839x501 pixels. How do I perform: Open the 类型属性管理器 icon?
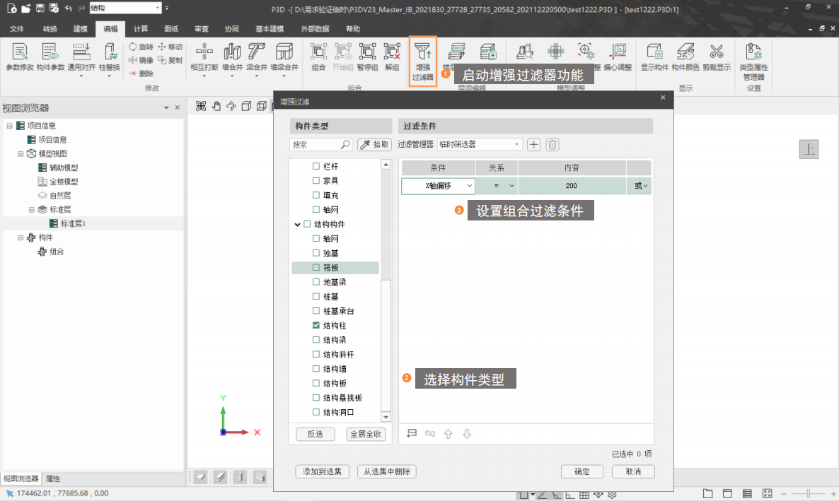click(x=753, y=52)
